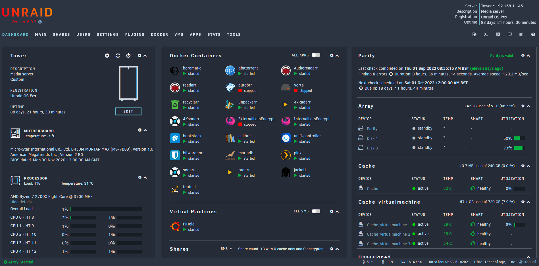Open the Vorta container icon

286,88
